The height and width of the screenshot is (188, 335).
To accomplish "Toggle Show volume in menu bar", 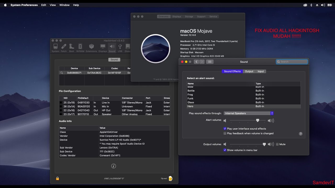I will (225, 150).
